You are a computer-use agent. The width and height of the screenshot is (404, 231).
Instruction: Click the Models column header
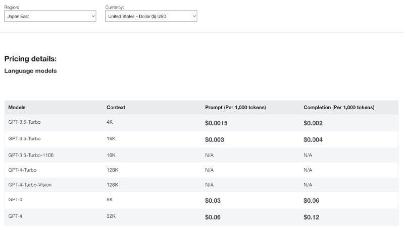click(x=17, y=107)
